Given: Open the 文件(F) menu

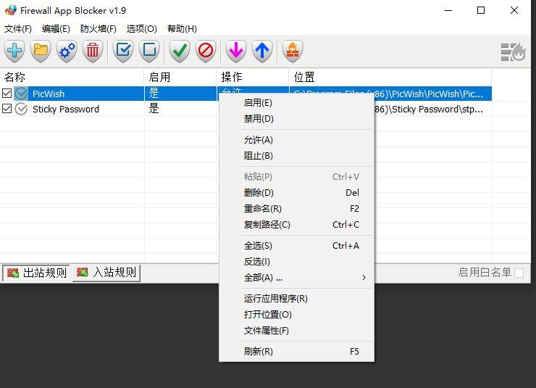Looking at the screenshot, I should pos(18,29).
